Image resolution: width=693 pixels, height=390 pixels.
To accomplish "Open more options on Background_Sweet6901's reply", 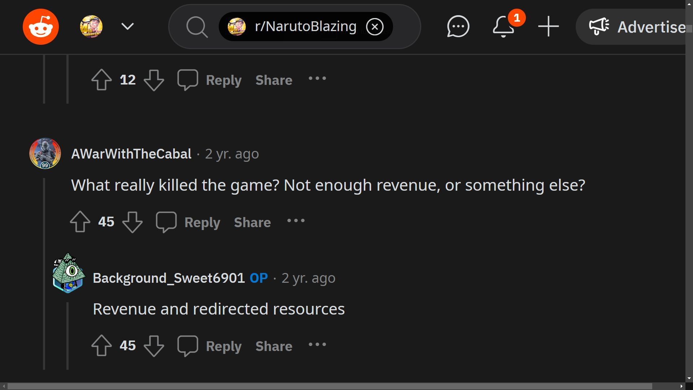I will coord(317,345).
